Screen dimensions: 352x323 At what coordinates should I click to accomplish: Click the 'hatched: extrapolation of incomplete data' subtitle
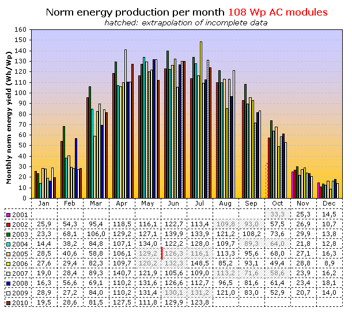[x=186, y=22]
